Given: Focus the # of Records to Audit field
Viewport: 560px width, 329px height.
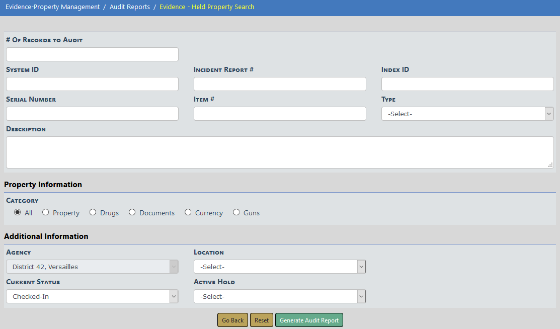Looking at the screenshot, I should coord(92,54).
